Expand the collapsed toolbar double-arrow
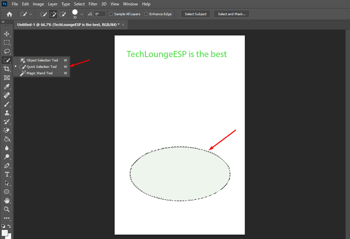This screenshot has height=239, width=350. pos(3,22)
